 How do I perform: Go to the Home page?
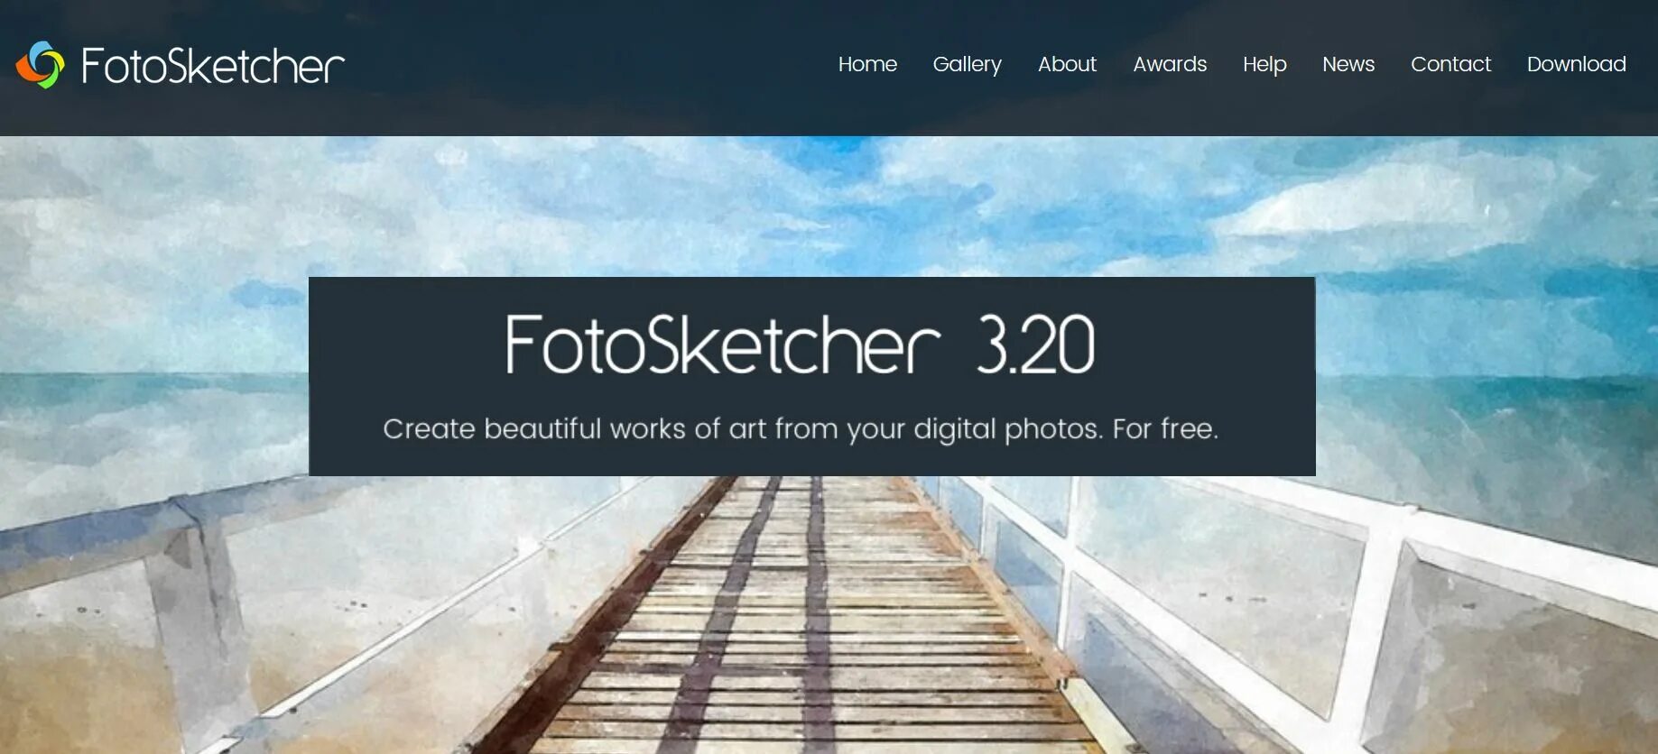point(867,64)
